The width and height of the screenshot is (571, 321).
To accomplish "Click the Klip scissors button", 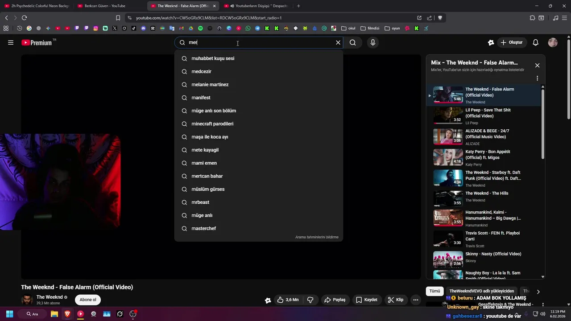I will coord(396,300).
